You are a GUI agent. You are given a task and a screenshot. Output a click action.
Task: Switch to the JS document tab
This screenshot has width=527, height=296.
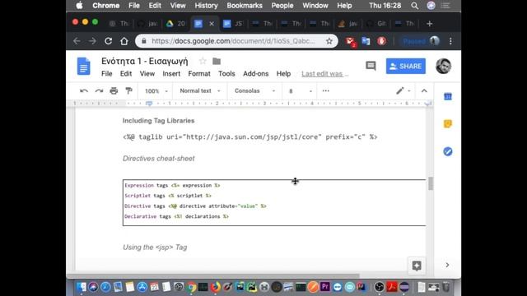[233, 24]
